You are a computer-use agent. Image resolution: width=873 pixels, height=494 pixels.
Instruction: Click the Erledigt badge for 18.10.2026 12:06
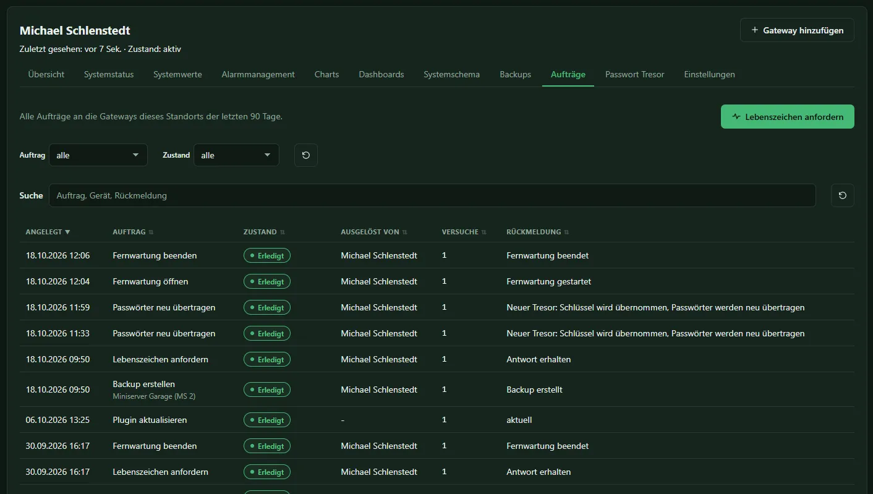267,255
